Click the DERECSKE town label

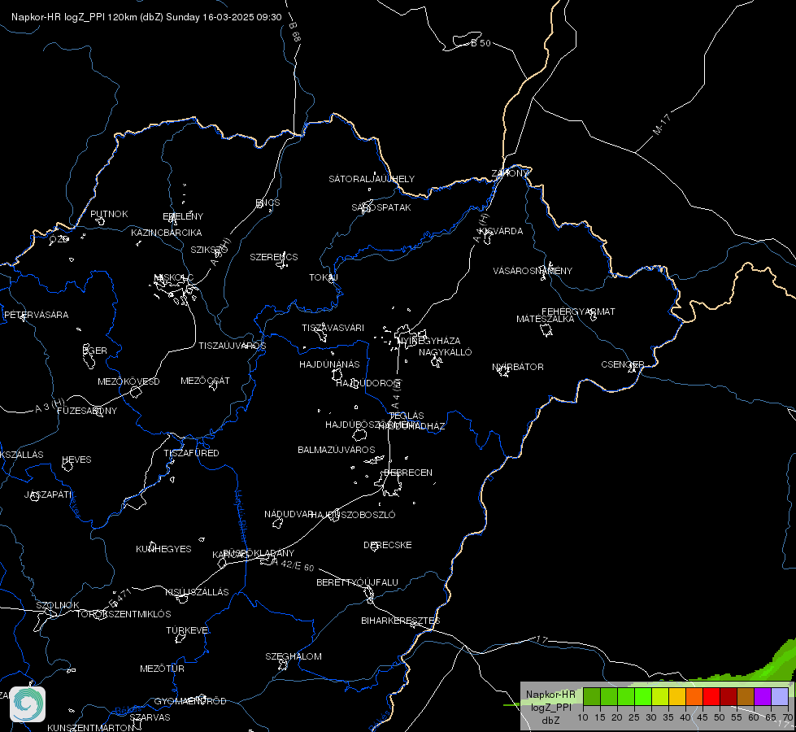tap(388, 545)
